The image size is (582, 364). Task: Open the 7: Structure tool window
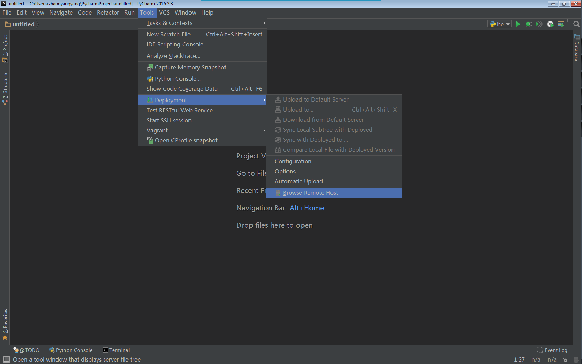pos(5,89)
